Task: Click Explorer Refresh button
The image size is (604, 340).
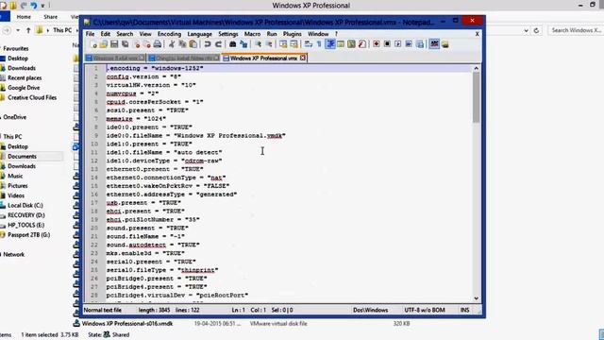Action: pyautogui.click(x=536, y=30)
